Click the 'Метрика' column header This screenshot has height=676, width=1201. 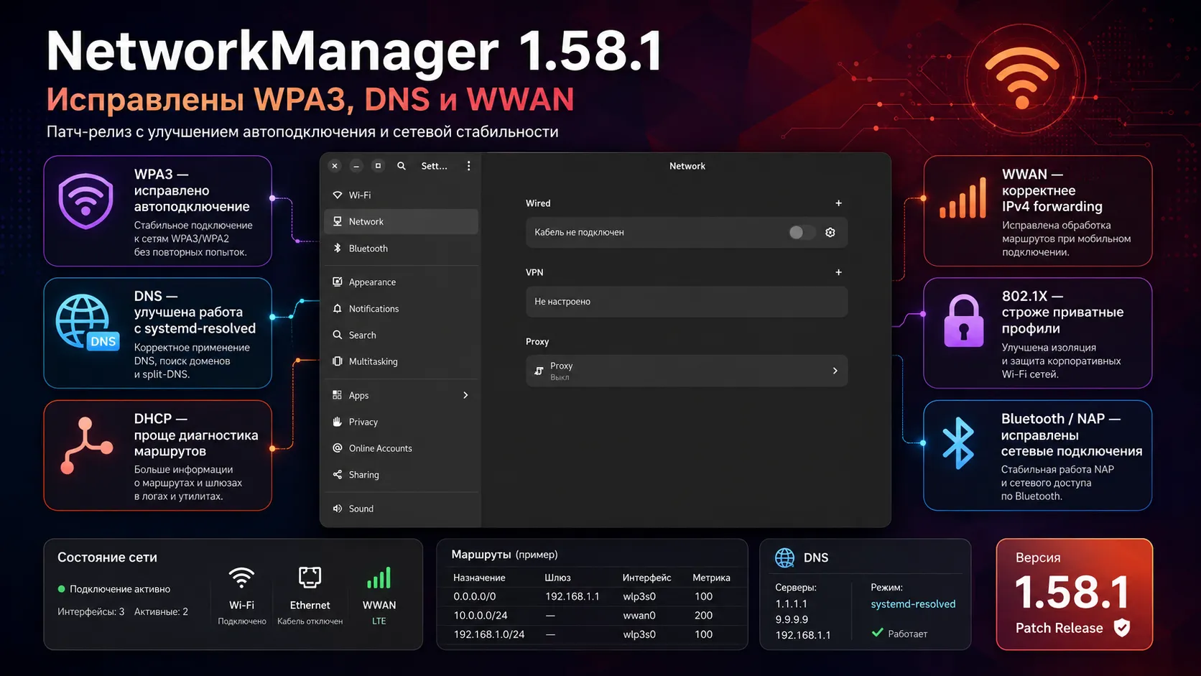(711, 578)
